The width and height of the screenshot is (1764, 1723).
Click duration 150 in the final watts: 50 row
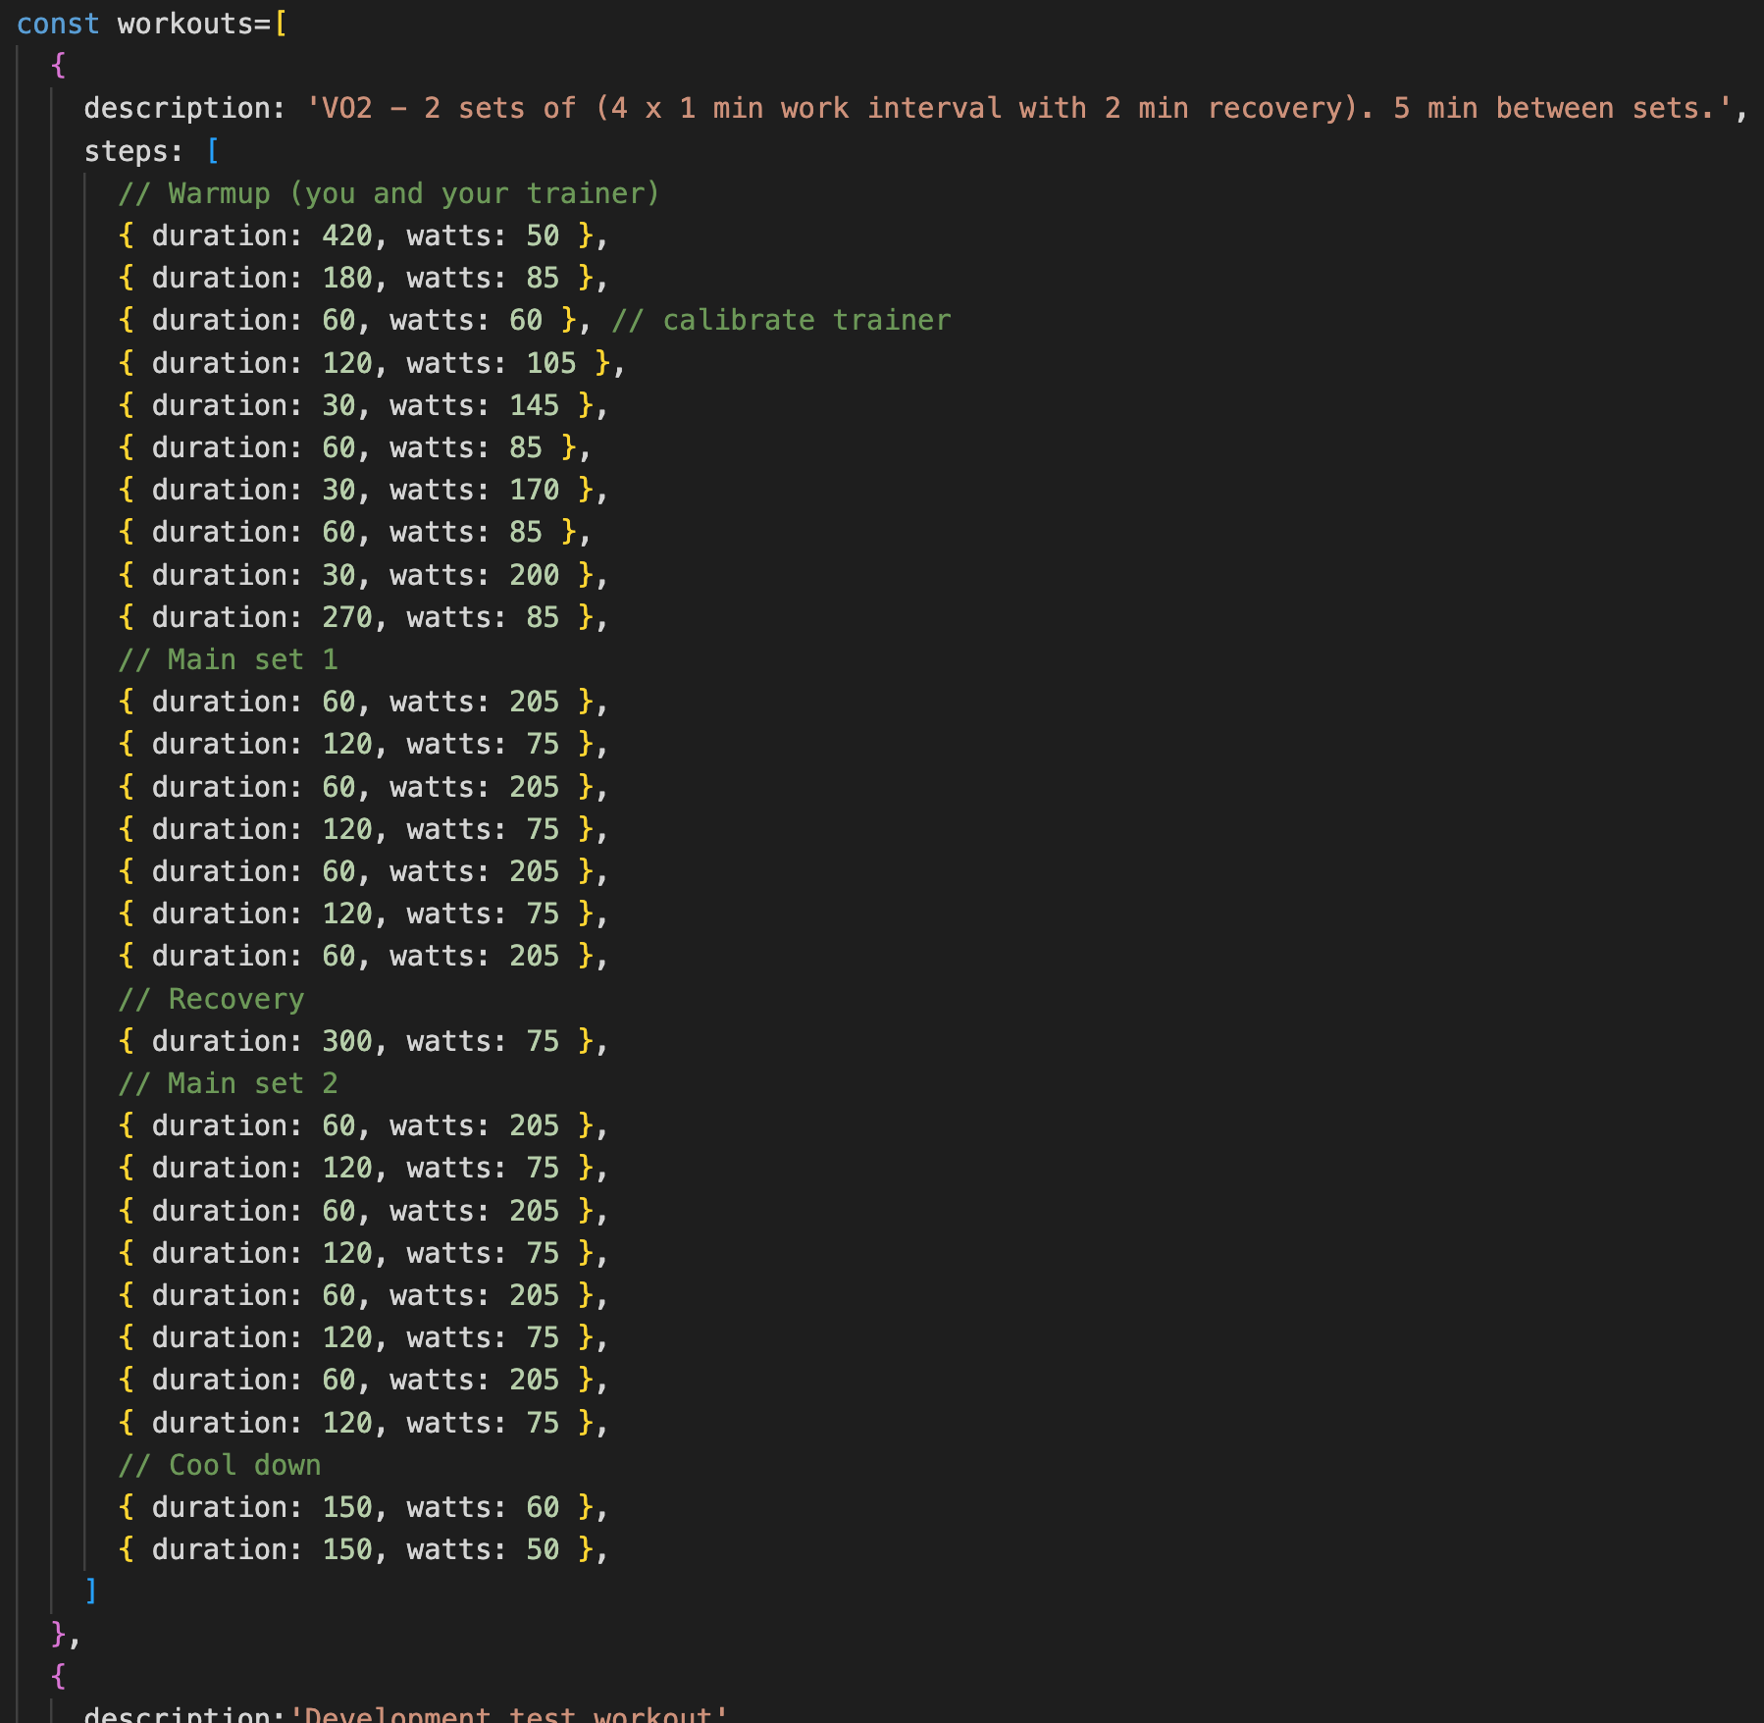click(x=347, y=1549)
